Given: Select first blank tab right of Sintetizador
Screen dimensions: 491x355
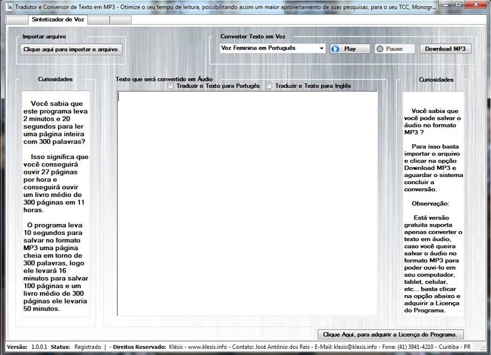Looking at the screenshot, I should click(x=98, y=20).
